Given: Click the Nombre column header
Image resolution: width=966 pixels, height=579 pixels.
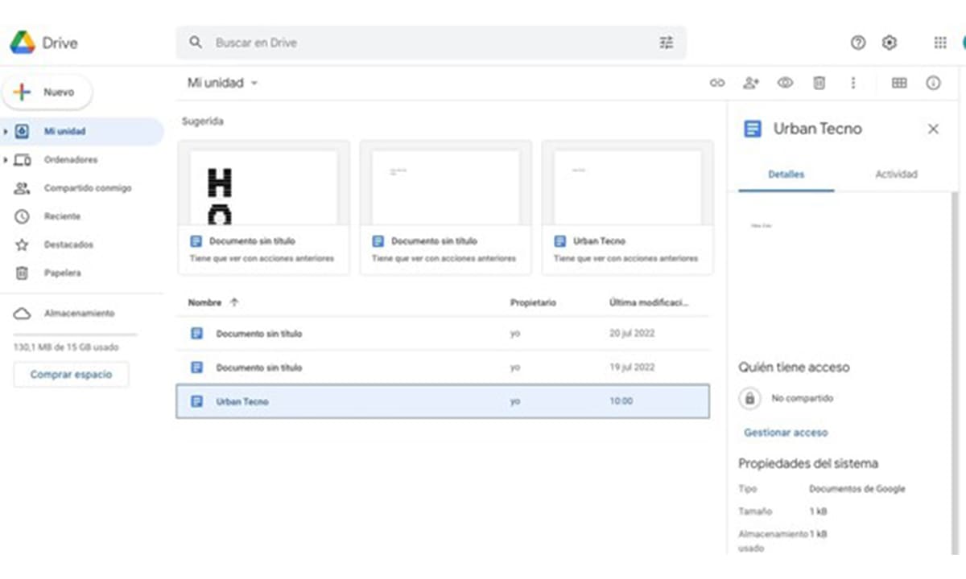Looking at the screenshot, I should pyautogui.click(x=204, y=303).
